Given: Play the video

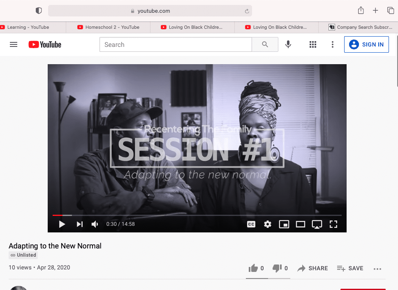Looking at the screenshot, I should pyautogui.click(x=62, y=224).
